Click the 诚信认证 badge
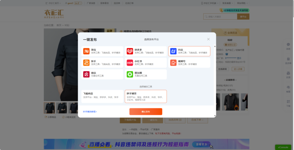This screenshot has height=150, width=294. [230, 45]
